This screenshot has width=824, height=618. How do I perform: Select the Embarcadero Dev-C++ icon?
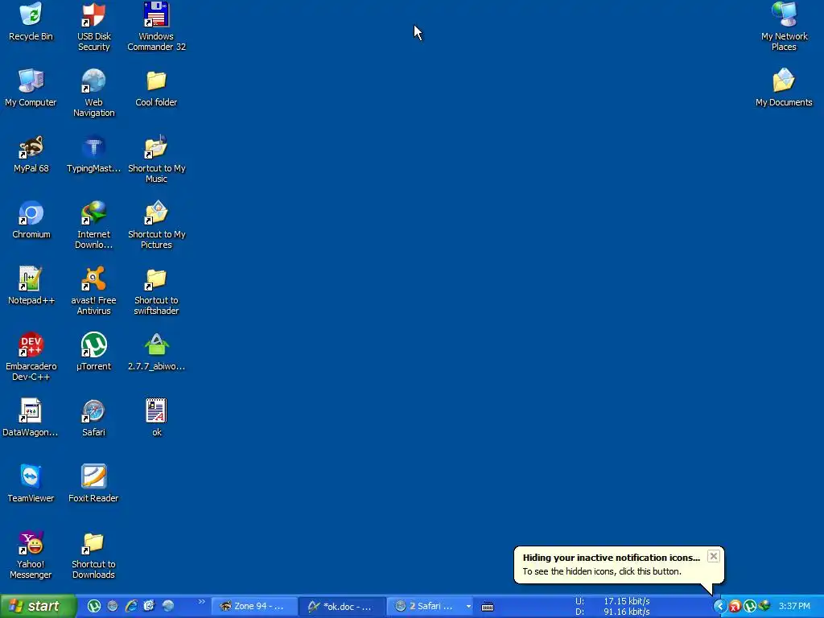[31, 356]
